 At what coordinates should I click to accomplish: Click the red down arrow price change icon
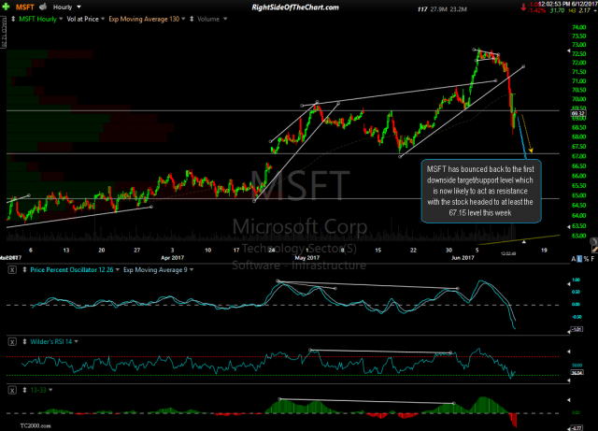tap(523, 7)
